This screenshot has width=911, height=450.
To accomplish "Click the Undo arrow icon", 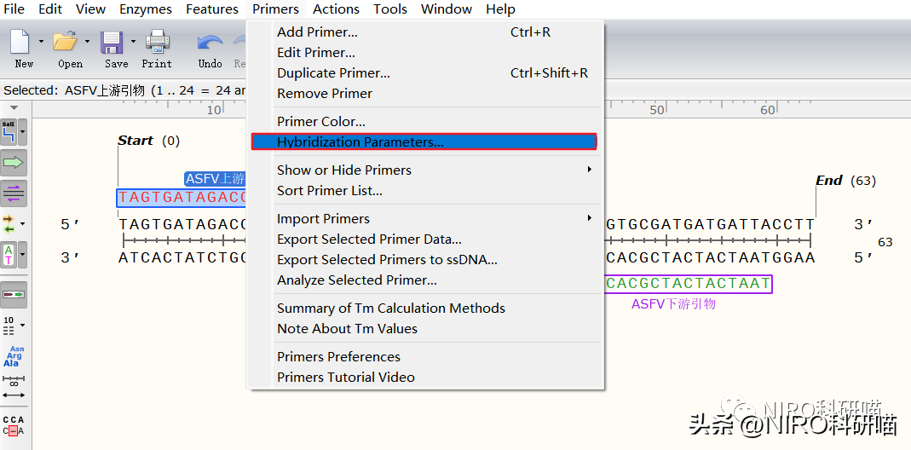I will tap(209, 43).
